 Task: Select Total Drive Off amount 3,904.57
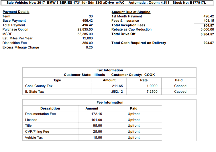[207, 34]
